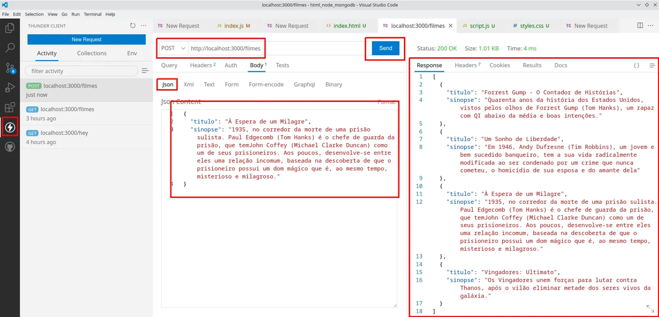The height and width of the screenshot is (317, 659).
Task: Open the File menu
Action: click(6, 14)
